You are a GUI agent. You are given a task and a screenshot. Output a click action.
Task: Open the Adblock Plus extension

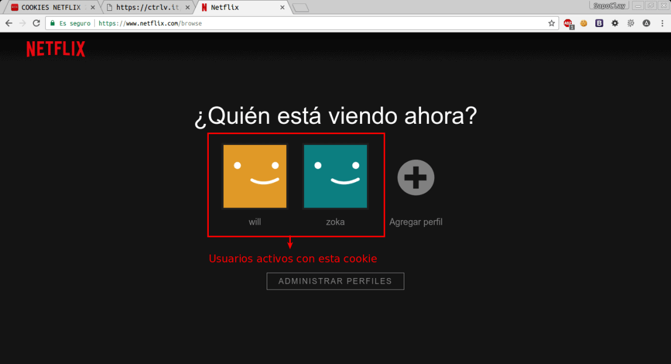click(x=568, y=24)
